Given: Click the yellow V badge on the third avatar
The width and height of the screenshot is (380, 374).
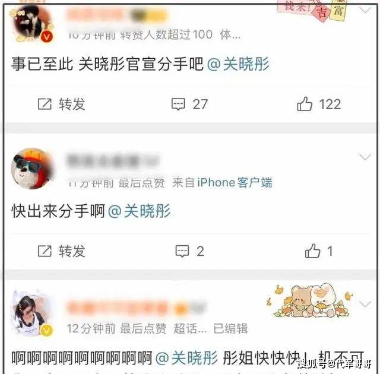Looking at the screenshot, I should point(47,331).
